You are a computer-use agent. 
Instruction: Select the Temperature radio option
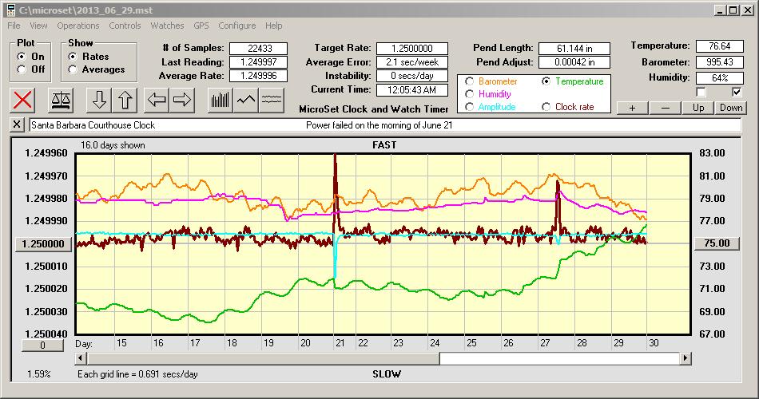point(546,81)
